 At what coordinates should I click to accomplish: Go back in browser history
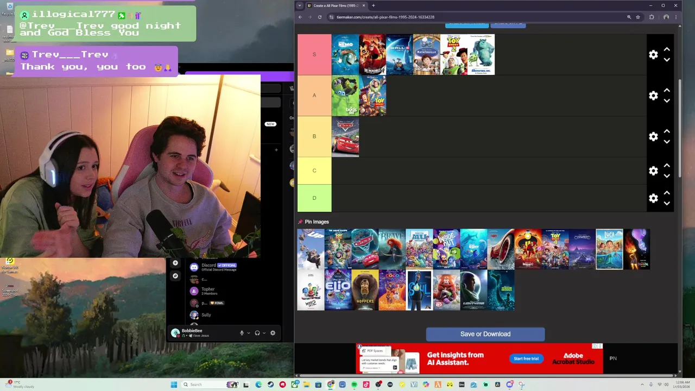300,17
